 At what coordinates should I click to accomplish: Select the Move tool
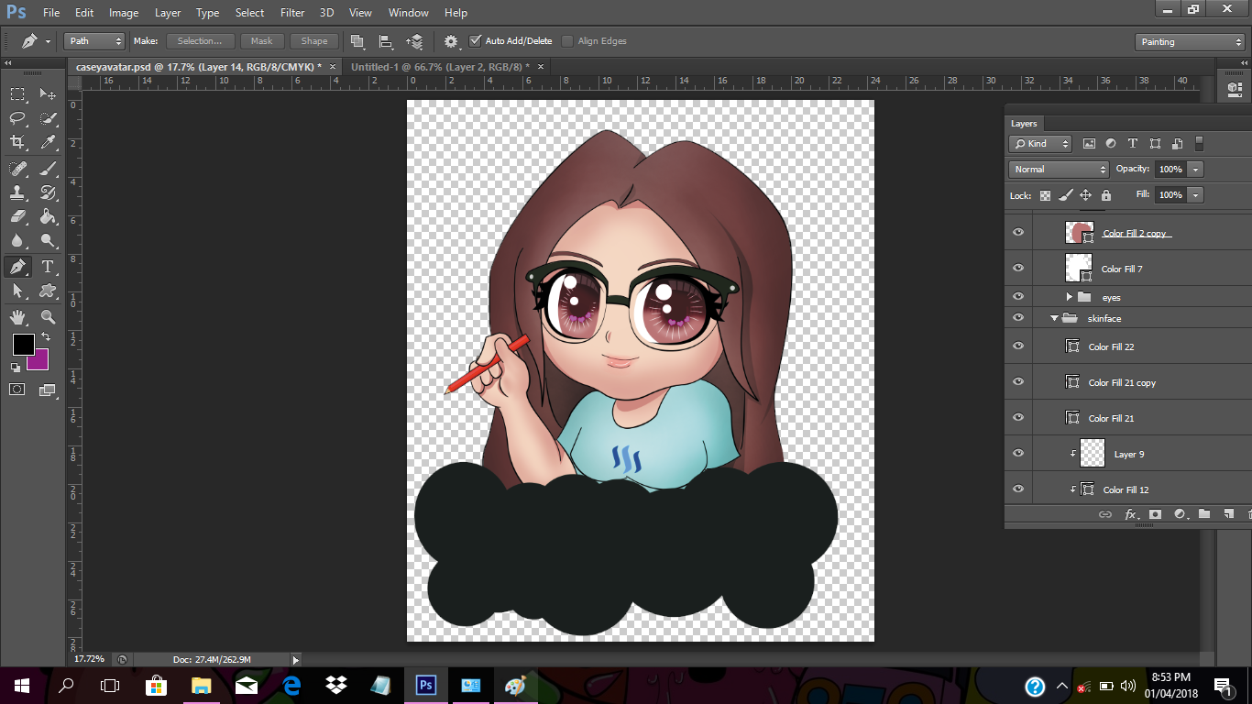click(x=48, y=93)
